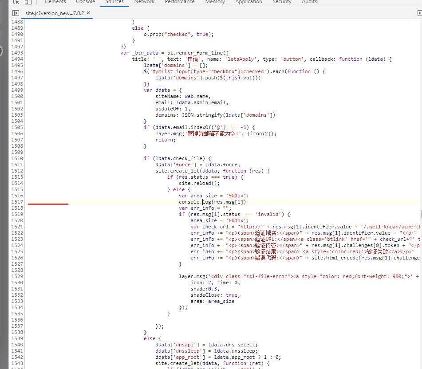
Task: Click the ddata['force'] assignment line
Action: [x=198, y=165]
